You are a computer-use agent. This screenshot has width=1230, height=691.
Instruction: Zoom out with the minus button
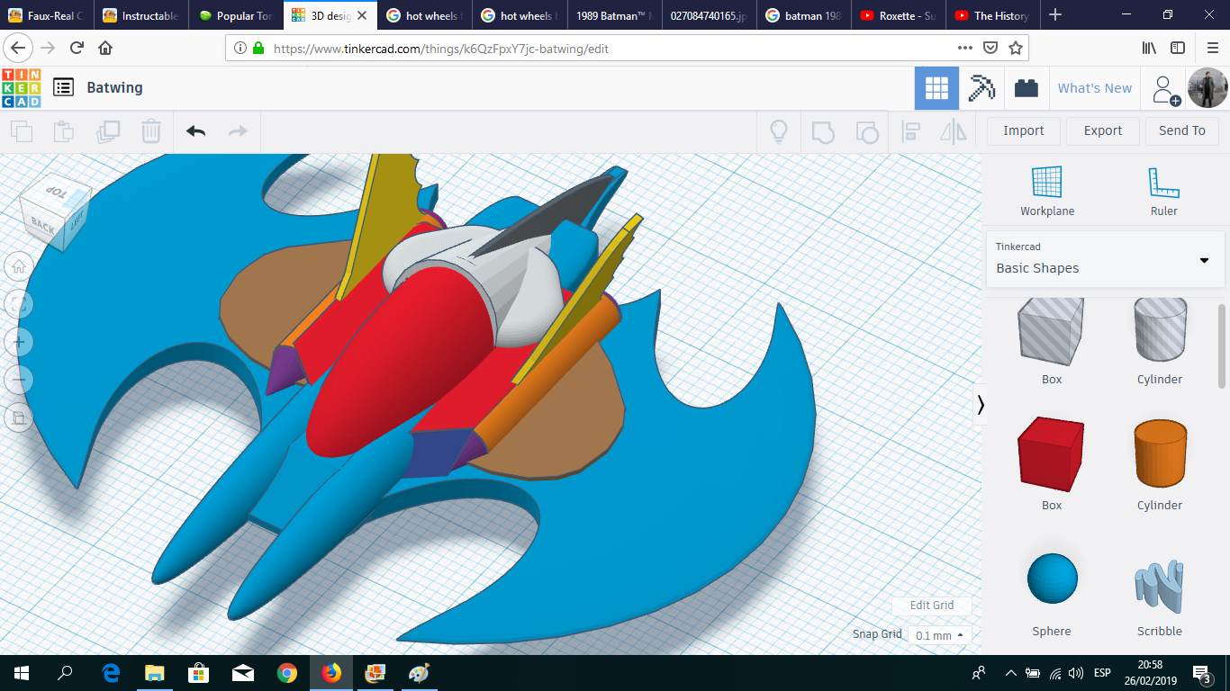[x=19, y=380]
